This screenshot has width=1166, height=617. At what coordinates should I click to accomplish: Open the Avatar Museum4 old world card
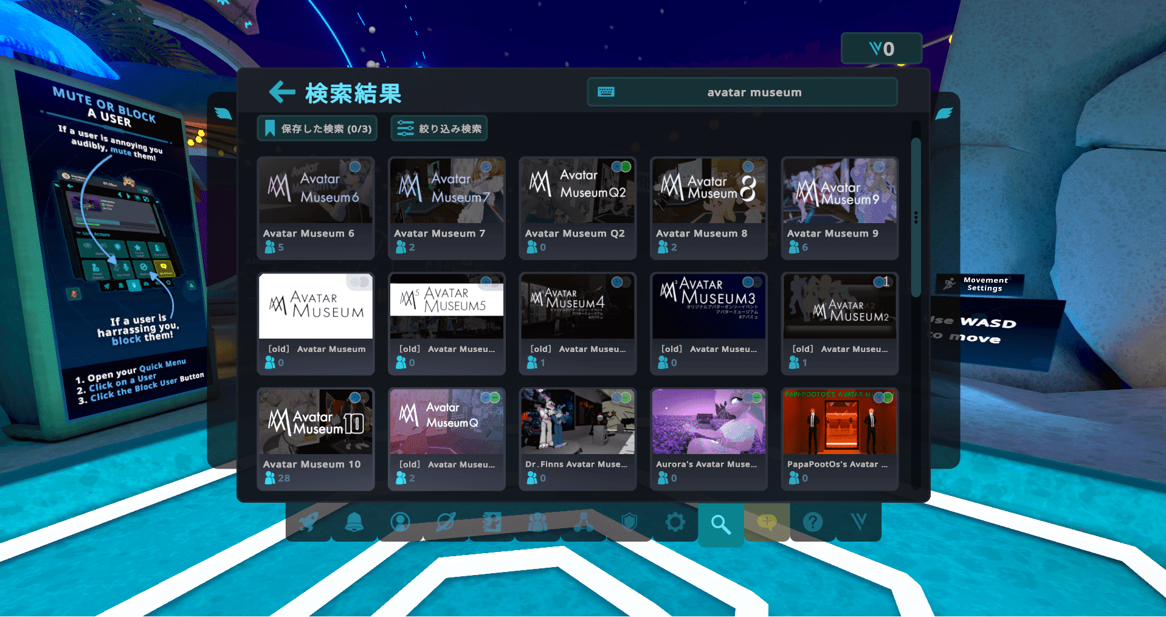click(578, 323)
